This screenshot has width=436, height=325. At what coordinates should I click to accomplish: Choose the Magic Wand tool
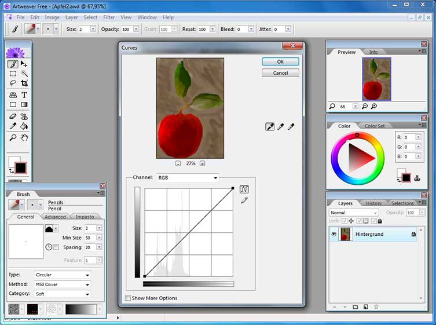24,74
